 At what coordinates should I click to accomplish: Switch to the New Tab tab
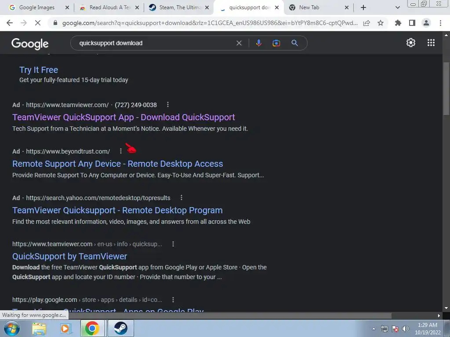tap(309, 7)
